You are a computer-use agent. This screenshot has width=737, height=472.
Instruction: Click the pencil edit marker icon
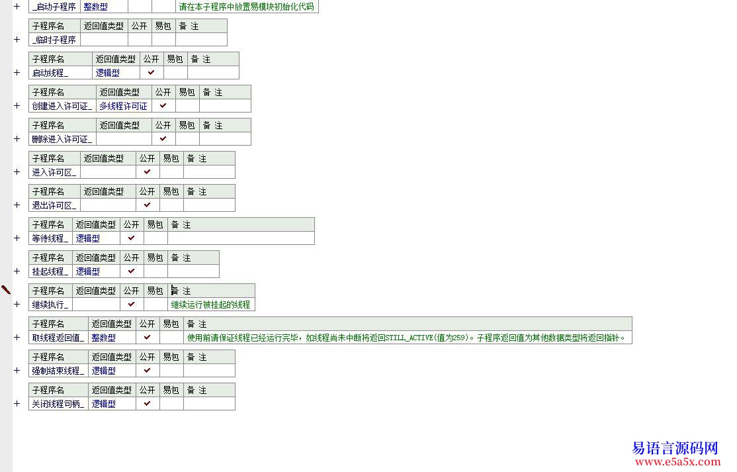tap(6, 290)
